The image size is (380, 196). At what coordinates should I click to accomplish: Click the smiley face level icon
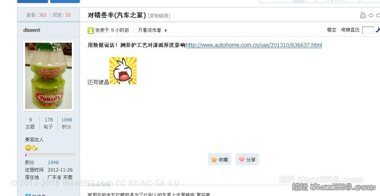pos(28,148)
